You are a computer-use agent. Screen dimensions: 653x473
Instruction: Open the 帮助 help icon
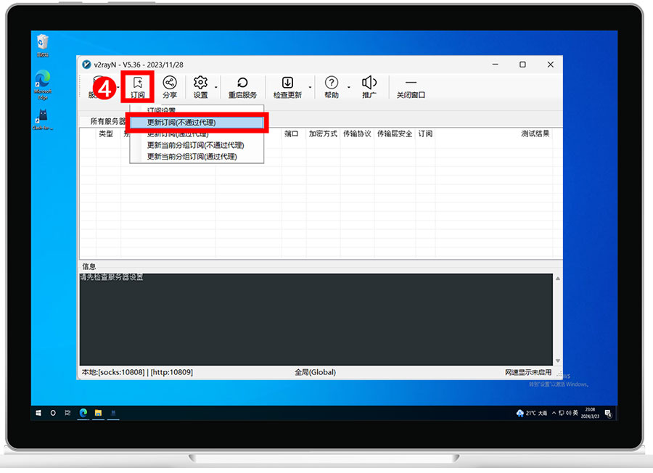click(332, 86)
